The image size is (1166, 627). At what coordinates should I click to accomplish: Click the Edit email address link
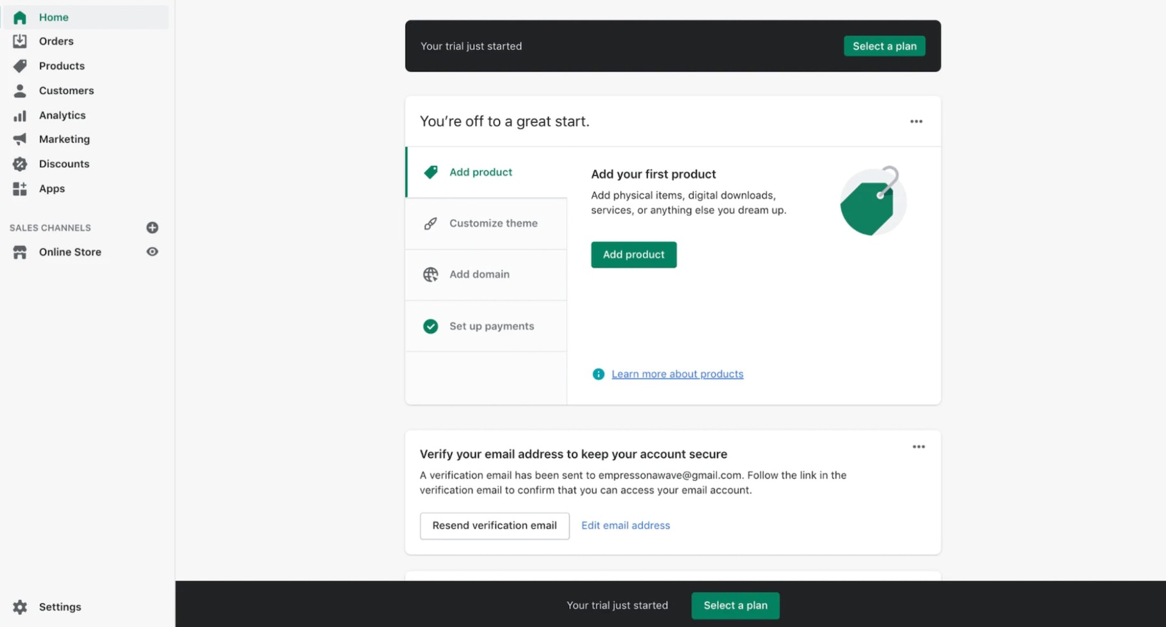tap(625, 525)
